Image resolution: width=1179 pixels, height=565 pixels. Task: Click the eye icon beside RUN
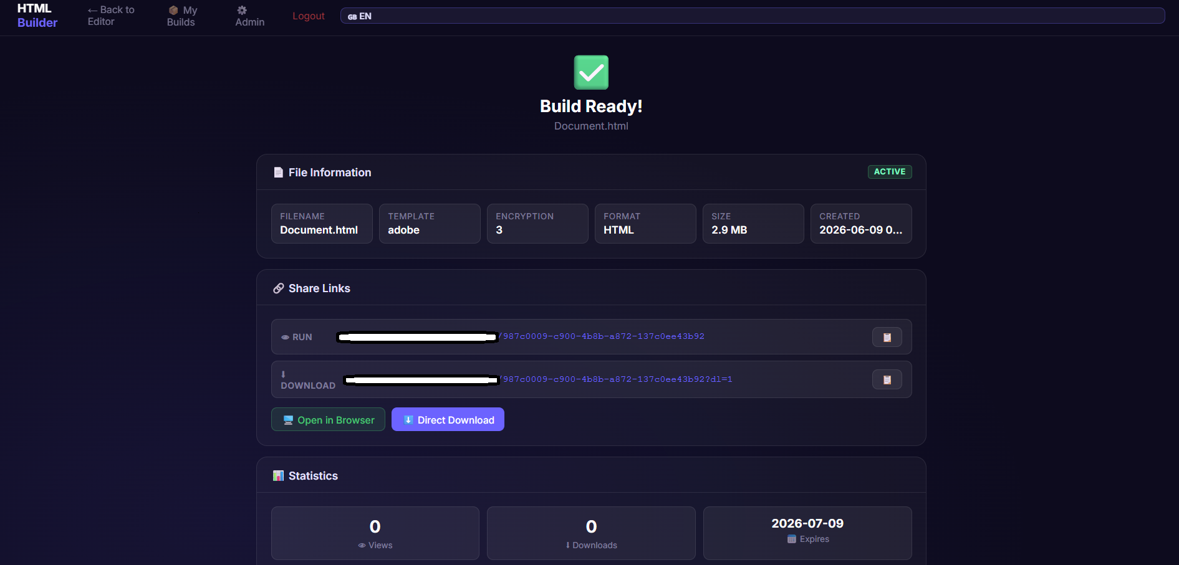tap(285, 337)
